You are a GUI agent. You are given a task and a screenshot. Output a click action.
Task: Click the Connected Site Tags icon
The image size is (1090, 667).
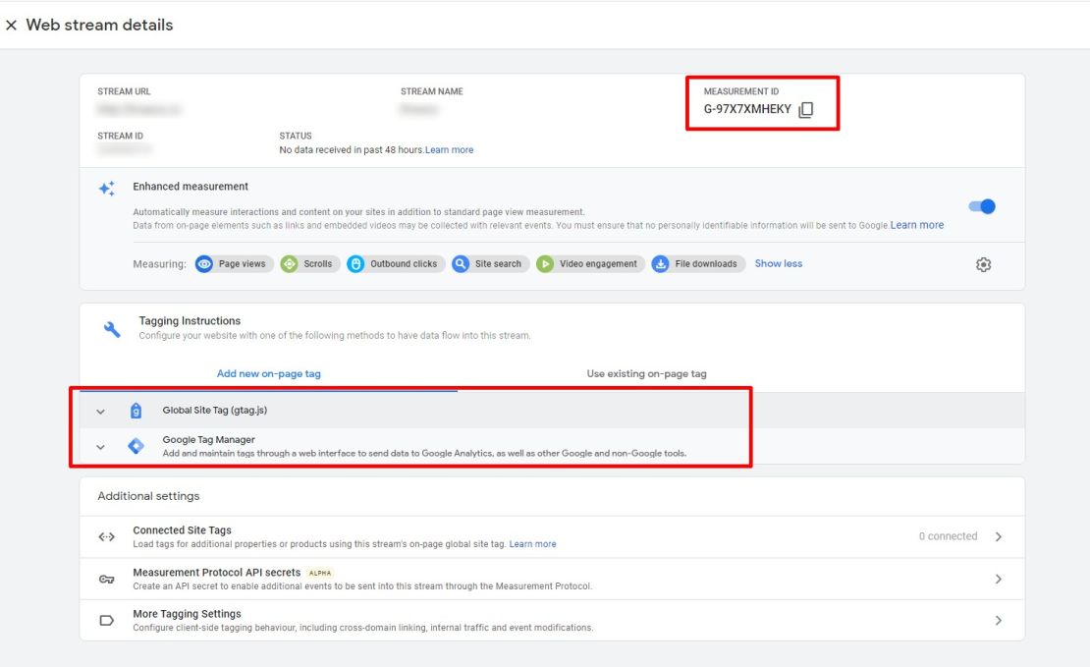106,537
